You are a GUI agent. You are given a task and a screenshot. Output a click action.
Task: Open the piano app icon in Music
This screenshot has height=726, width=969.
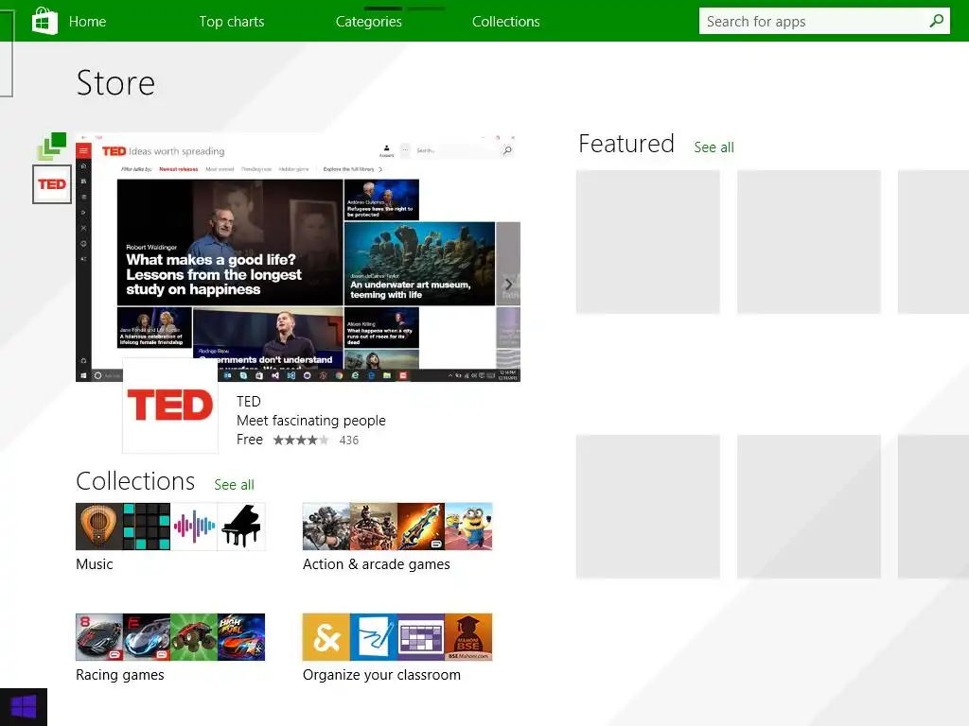point(241,527)
